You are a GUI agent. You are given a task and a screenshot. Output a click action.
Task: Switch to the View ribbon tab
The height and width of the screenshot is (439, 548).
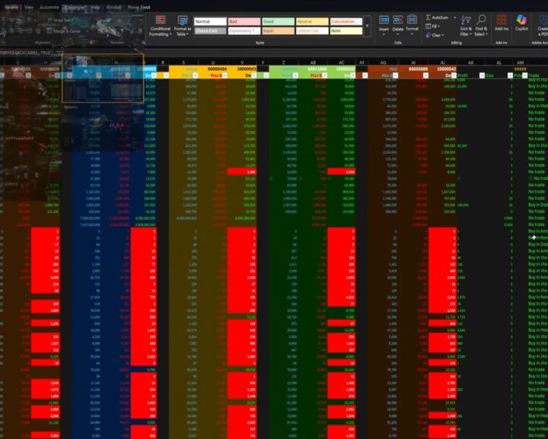click(x=28, y=6)
